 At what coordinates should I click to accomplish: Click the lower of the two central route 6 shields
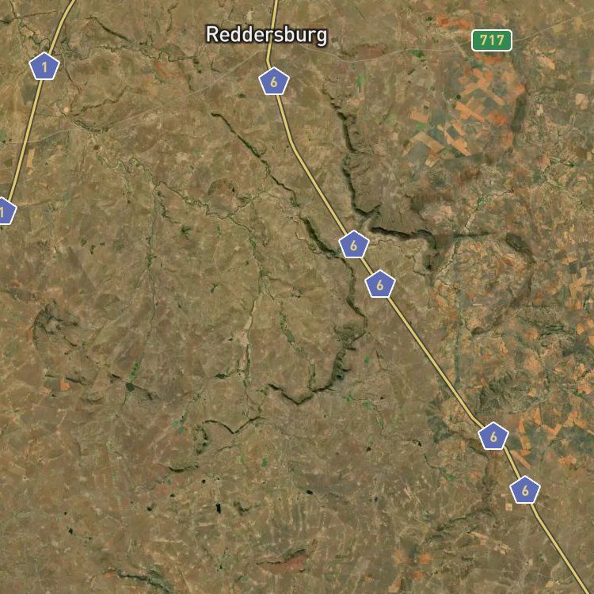point(380,284)
